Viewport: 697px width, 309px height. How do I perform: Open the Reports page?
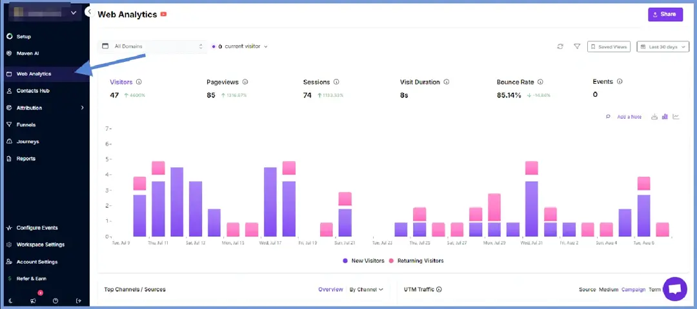click(26, 159)
